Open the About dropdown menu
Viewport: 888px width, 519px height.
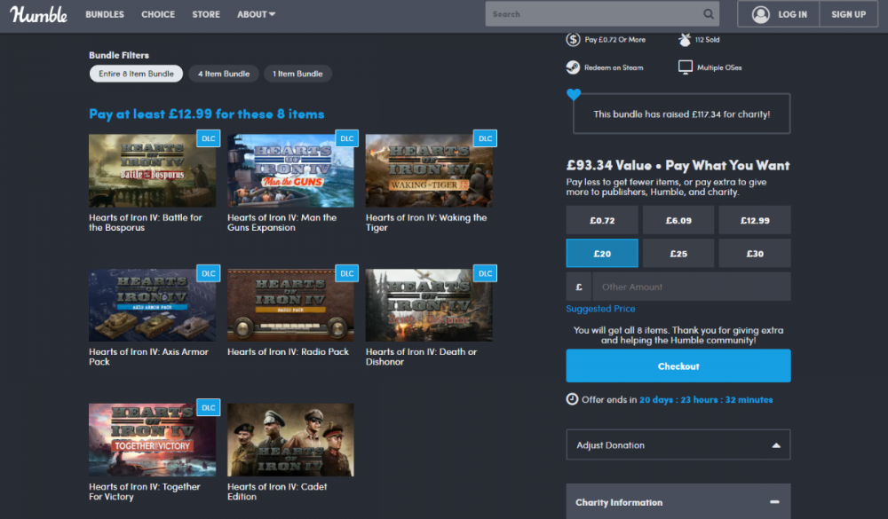coord(256,14)
